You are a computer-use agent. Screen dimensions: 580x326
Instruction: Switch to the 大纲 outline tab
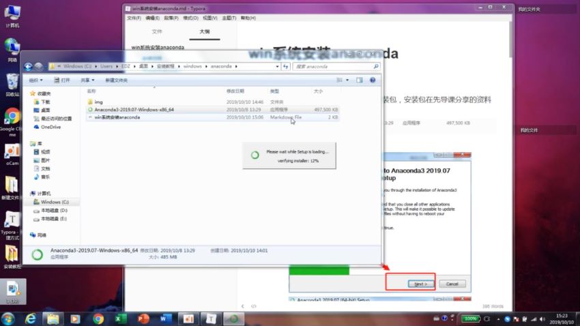(x=205, y=31)
